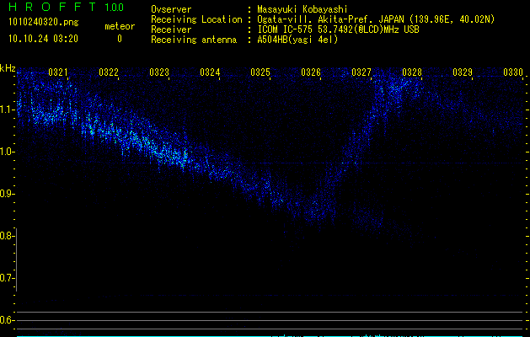Image resolution: width=530 pixels, height=337 pixels.
Task: Click the 0330 time marker
Action: pyautogui.click(x=513, y=72)
